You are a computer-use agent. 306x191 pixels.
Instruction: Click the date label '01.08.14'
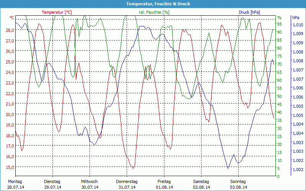coord(164,187)
